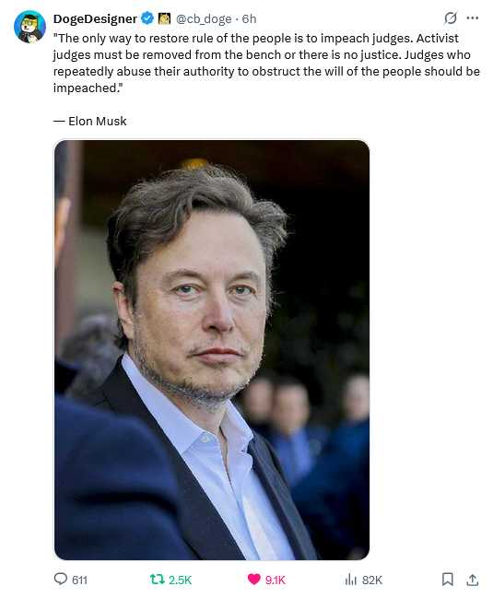This screenshot has height=598, width=493.
Task: Click the DogeDesigner display name
Action: coord(95,18)
